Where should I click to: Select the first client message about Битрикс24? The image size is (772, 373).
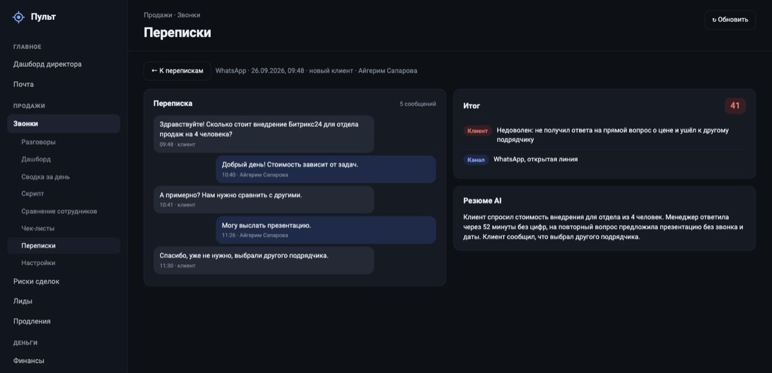[x=264, y=134]
